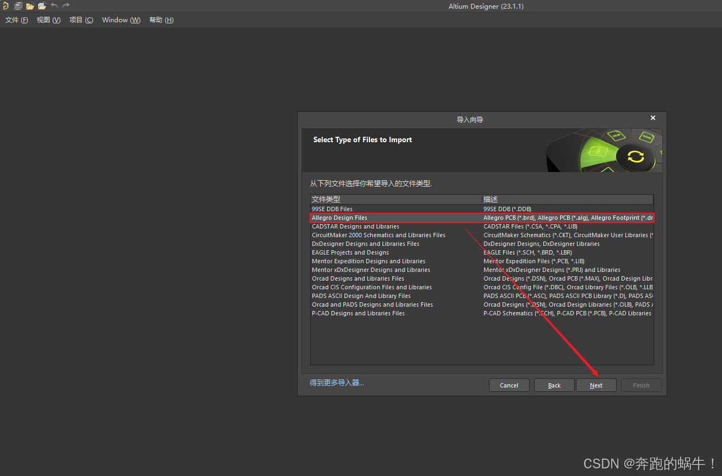
Task: Select Mentor Expedition Designs and Libraries
Action: (x=482, y=261)
